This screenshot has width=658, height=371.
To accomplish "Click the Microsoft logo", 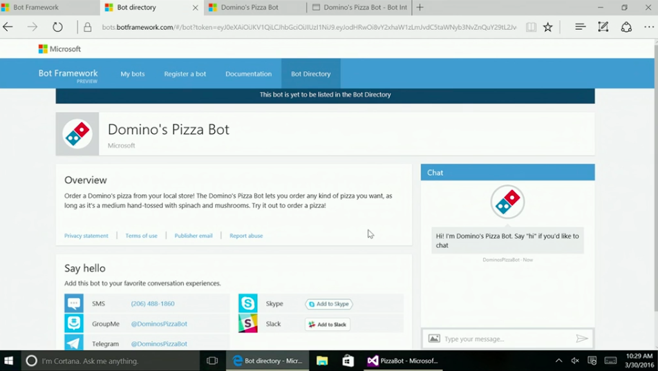I will [x=59, y=49].
